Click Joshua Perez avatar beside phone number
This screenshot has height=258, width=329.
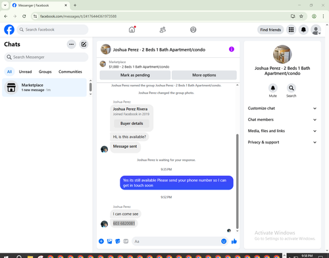(104, 224)
